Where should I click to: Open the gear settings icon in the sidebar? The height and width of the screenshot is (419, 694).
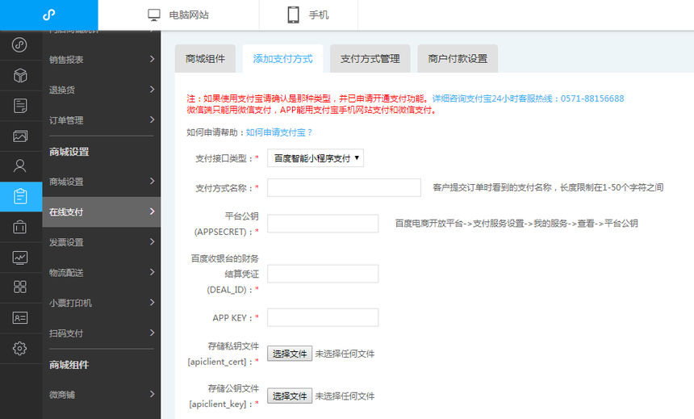[x=20, y=349]
